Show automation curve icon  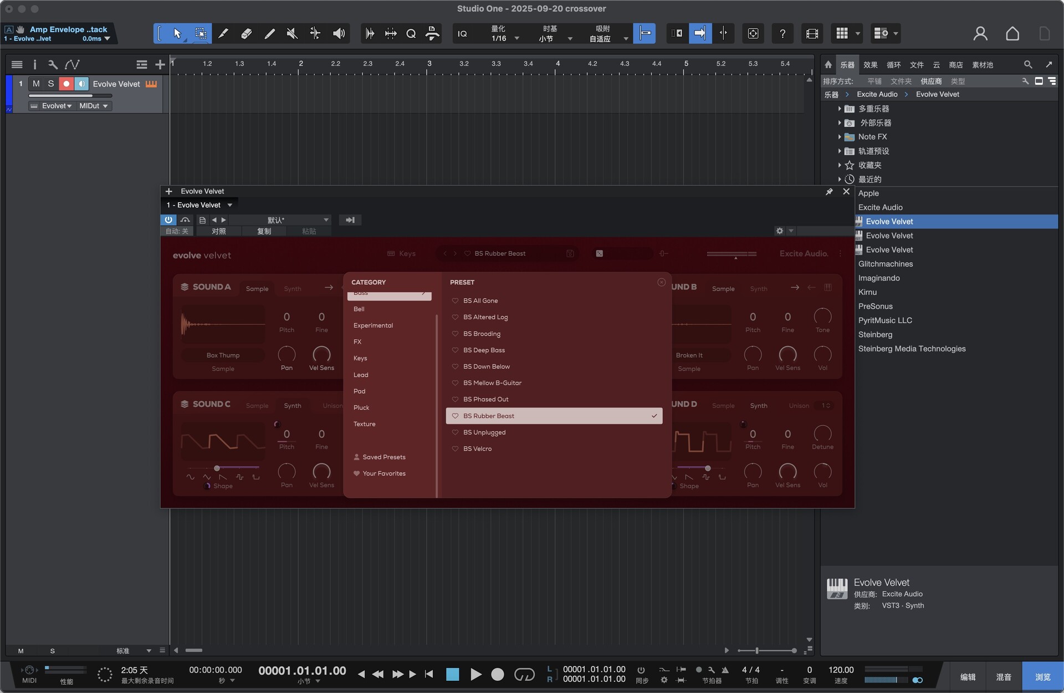(x=72, y=65)
